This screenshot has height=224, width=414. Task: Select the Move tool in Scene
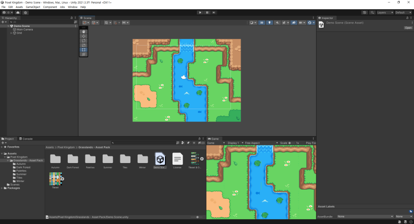click(84, 36)
